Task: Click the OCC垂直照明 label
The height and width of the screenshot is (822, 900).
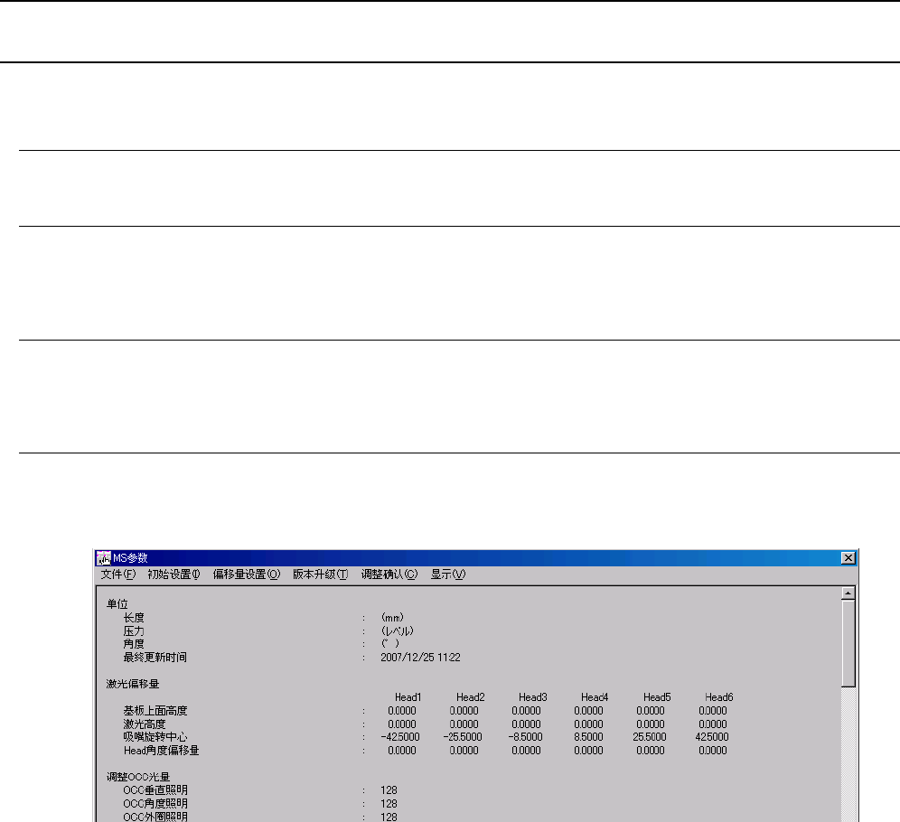Action: [x=155, y=790]
